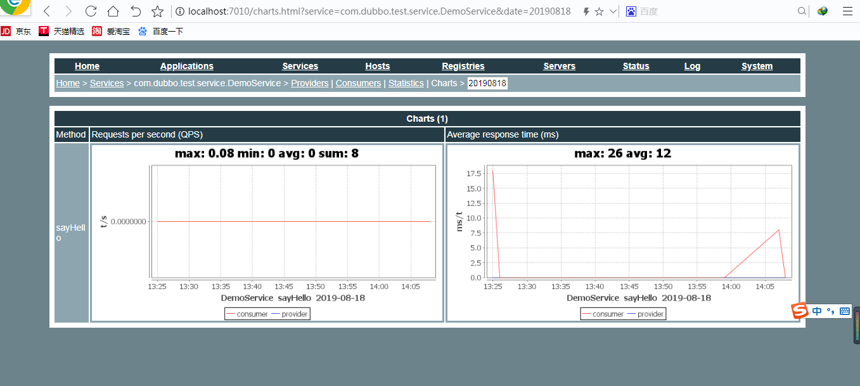Click the Home breadcrumb link

tap(68, 83)
